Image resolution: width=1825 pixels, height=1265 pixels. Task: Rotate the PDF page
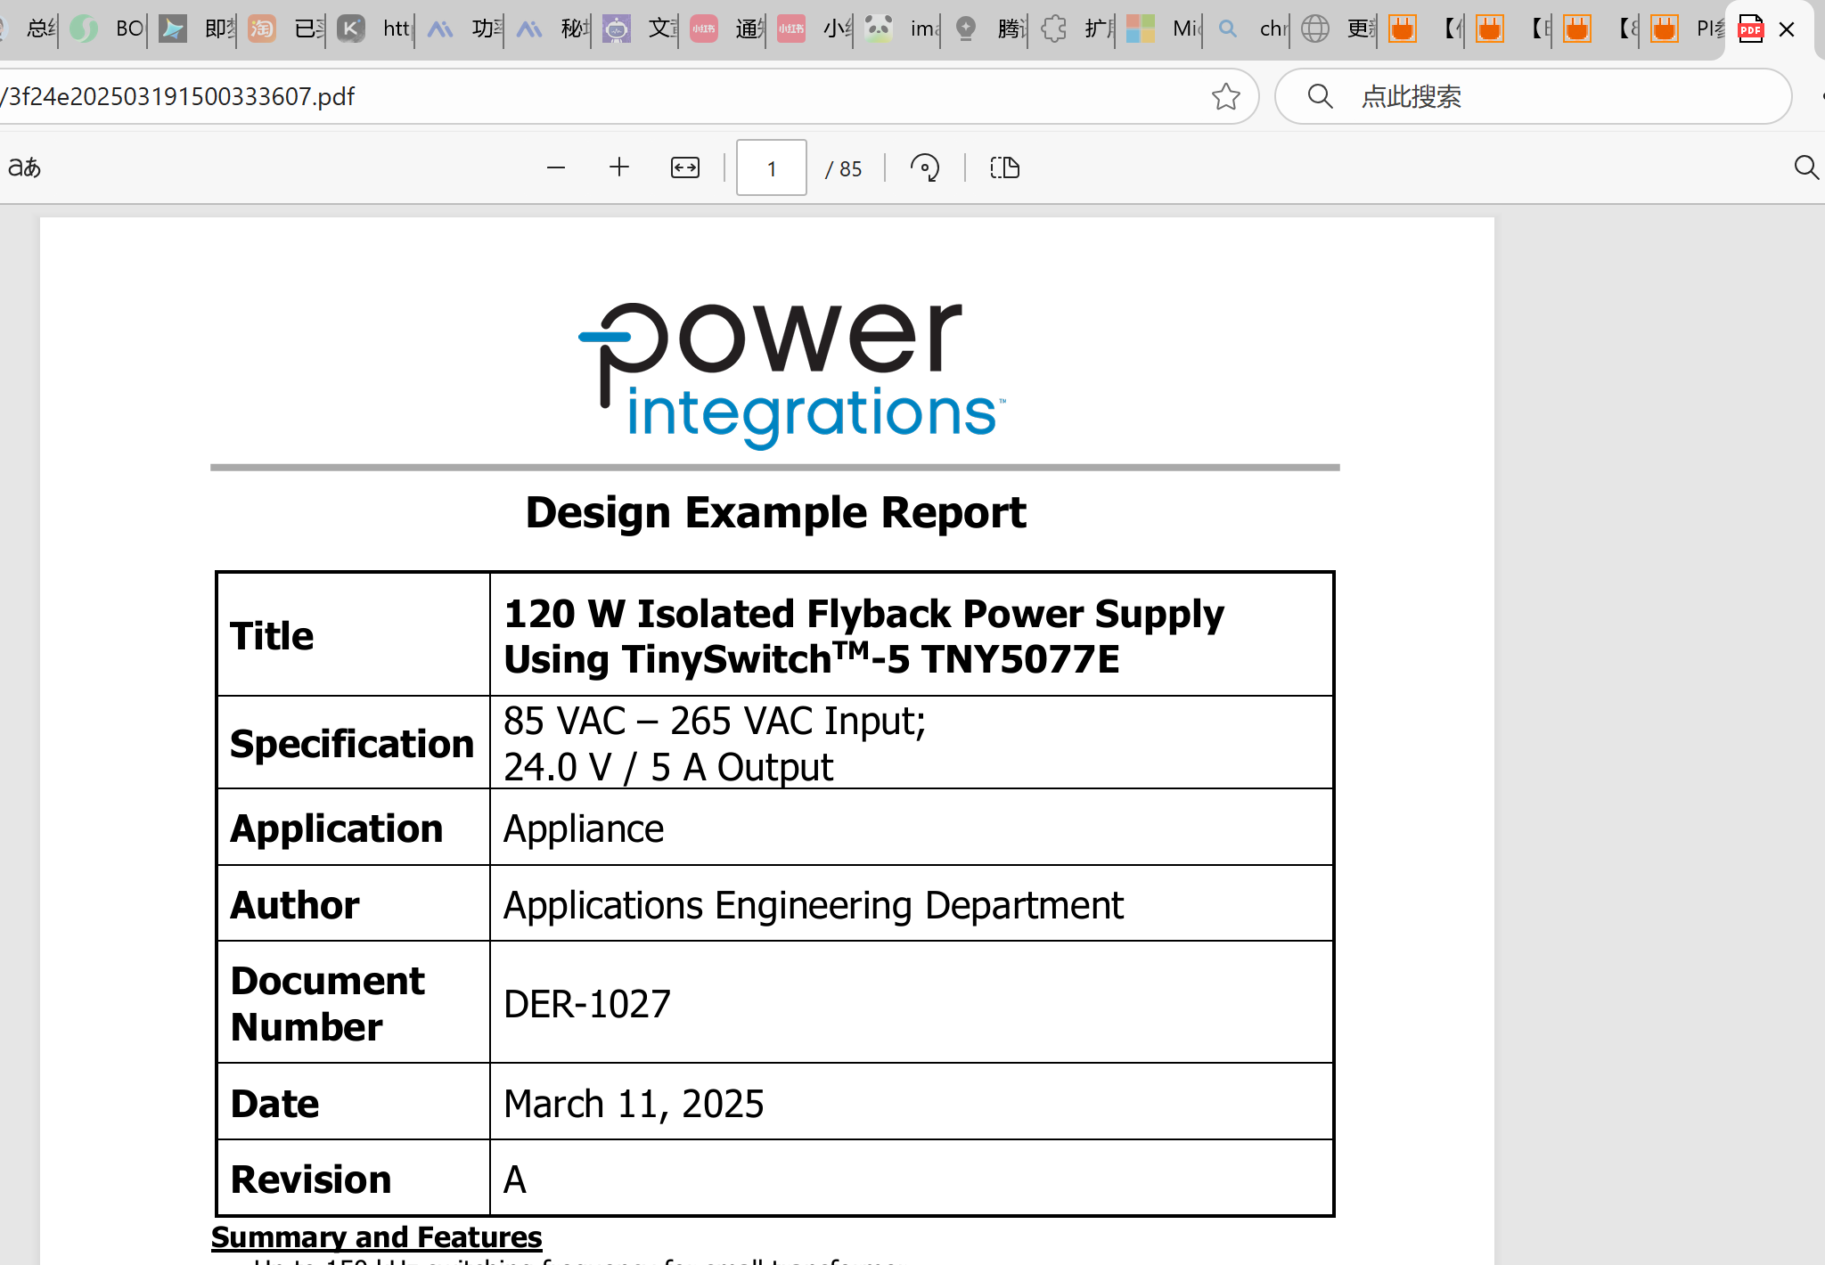click(x=925, y=167)
